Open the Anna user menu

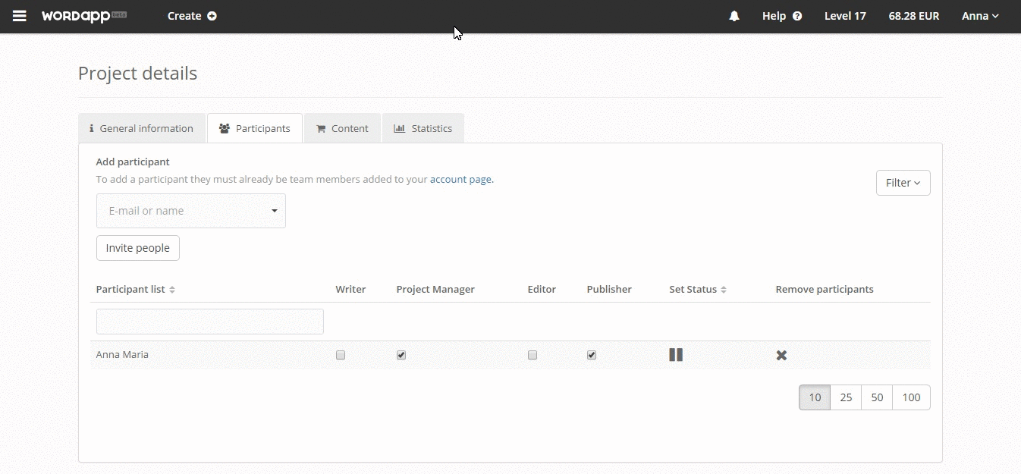click(x=980, y=16)
